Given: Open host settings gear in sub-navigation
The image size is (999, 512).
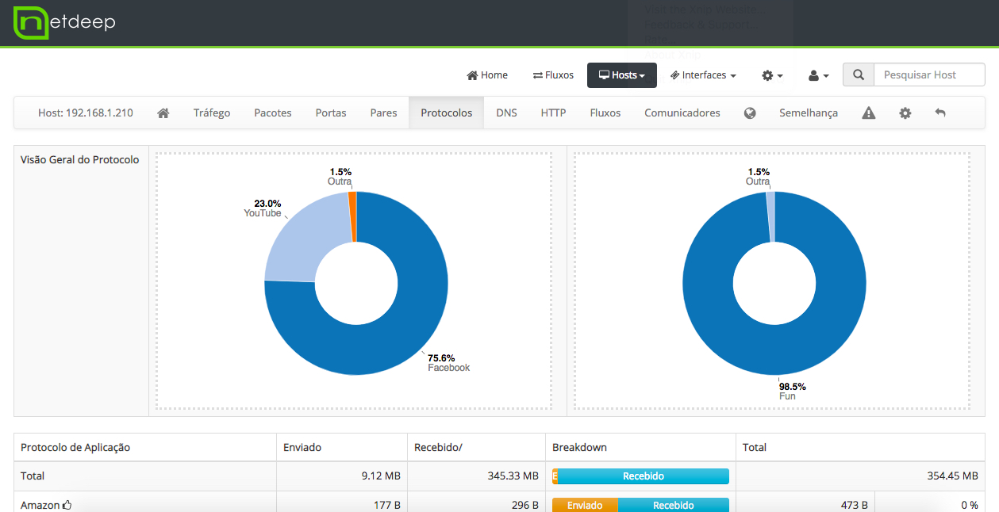Looking at the screenshot, I should (905, 113).
